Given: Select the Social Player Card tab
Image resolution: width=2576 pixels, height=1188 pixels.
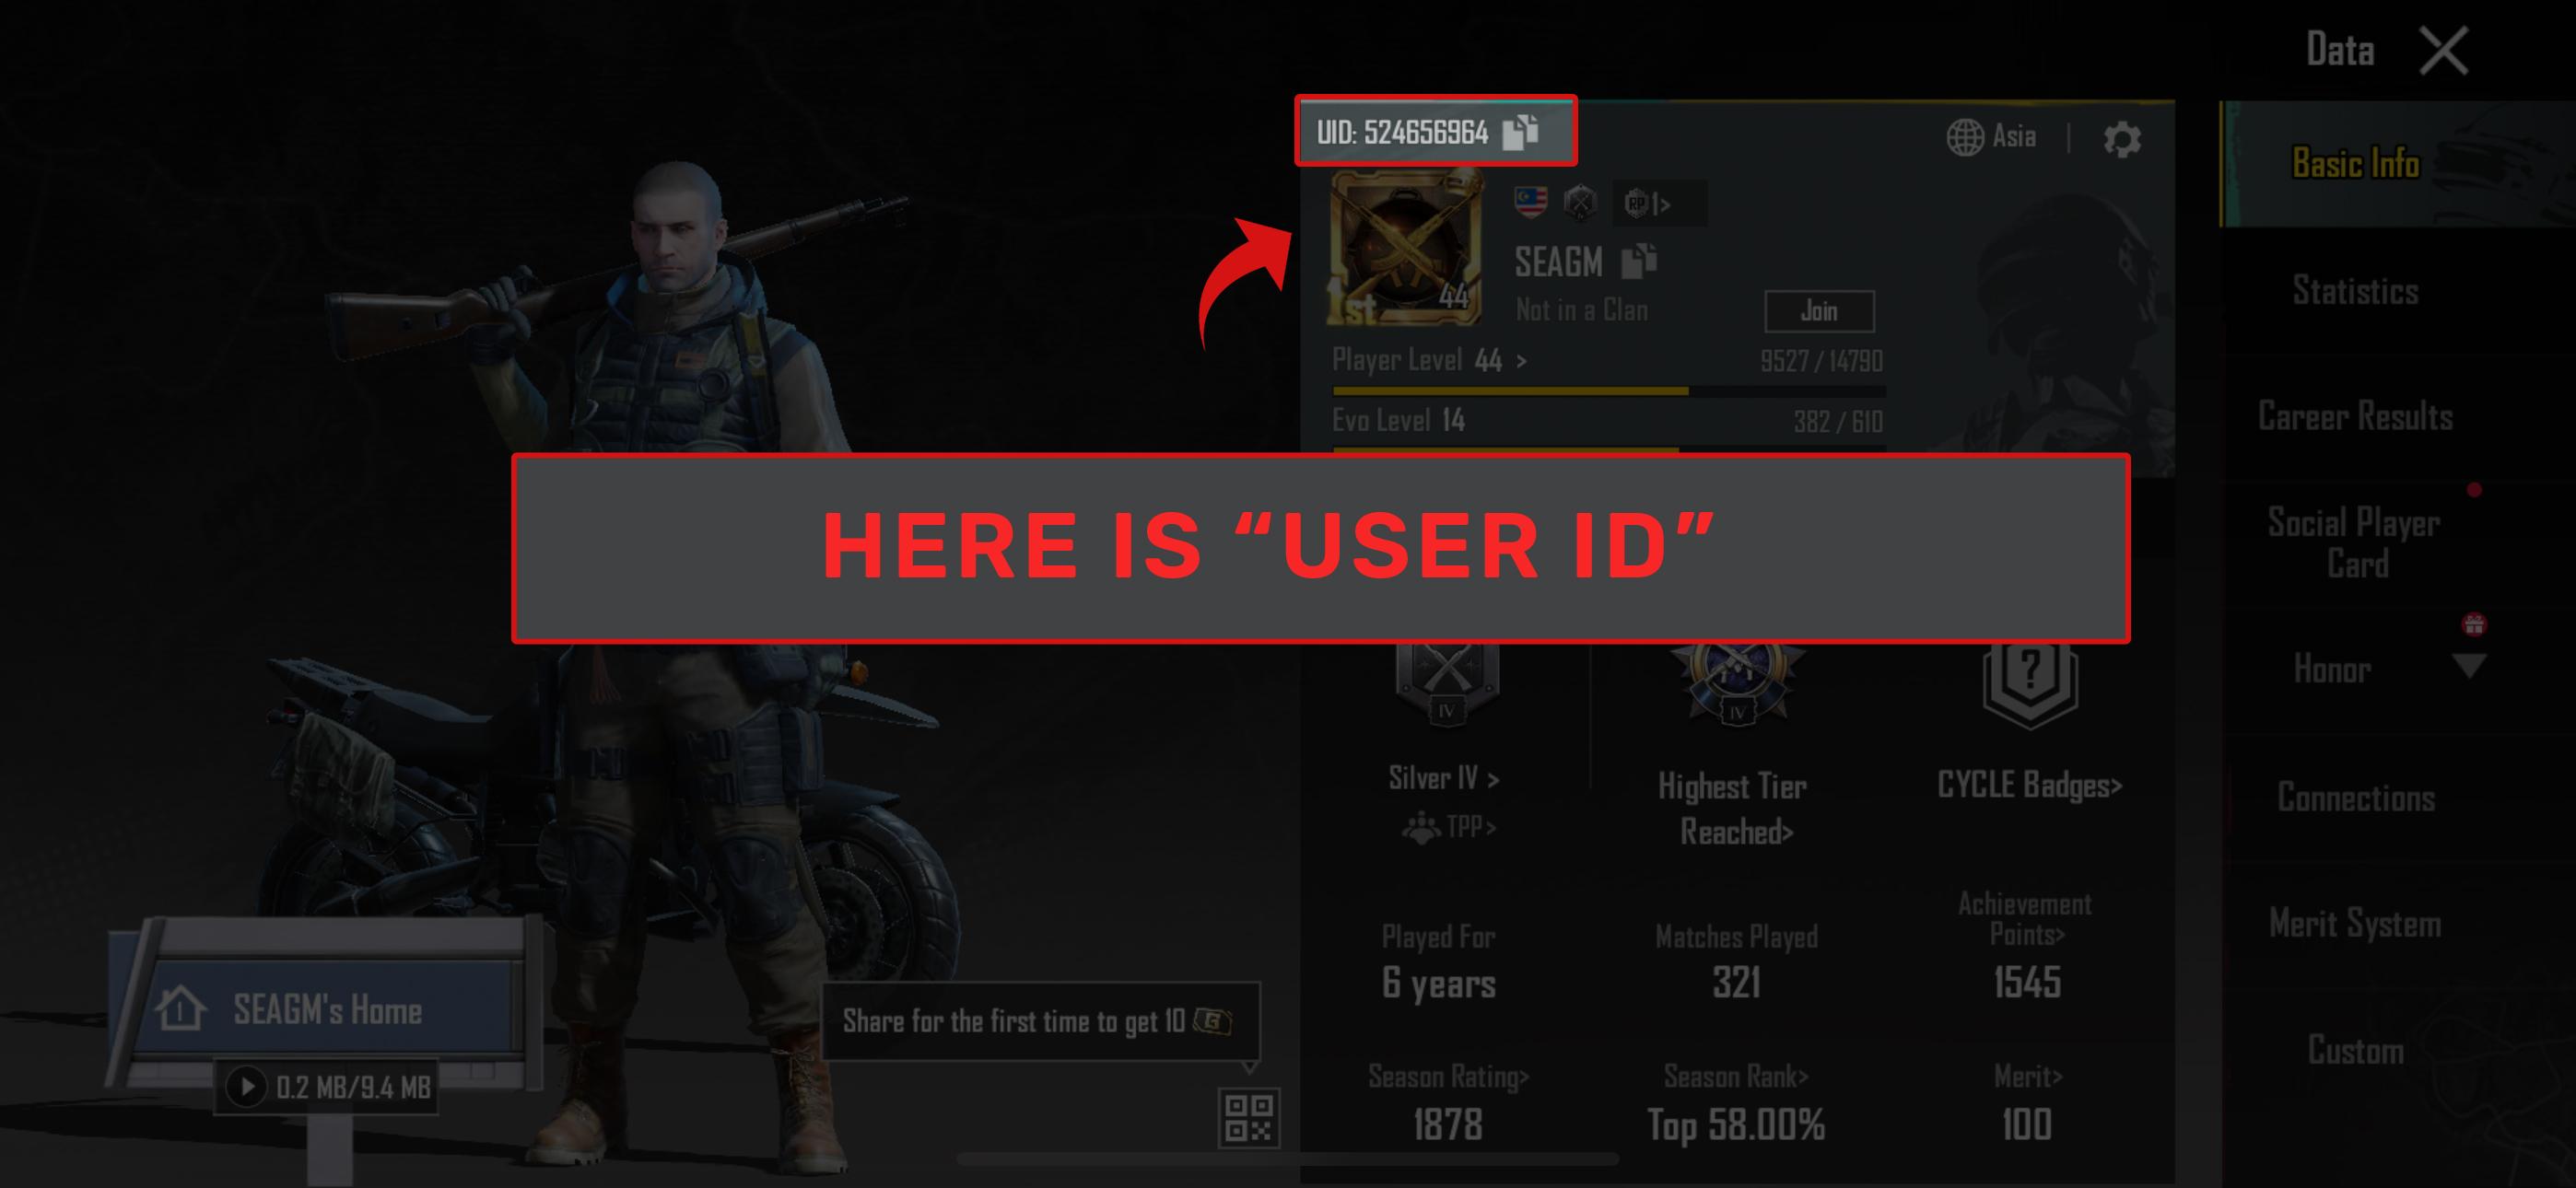Looking at the screenshot, I should pos(2355,543).
